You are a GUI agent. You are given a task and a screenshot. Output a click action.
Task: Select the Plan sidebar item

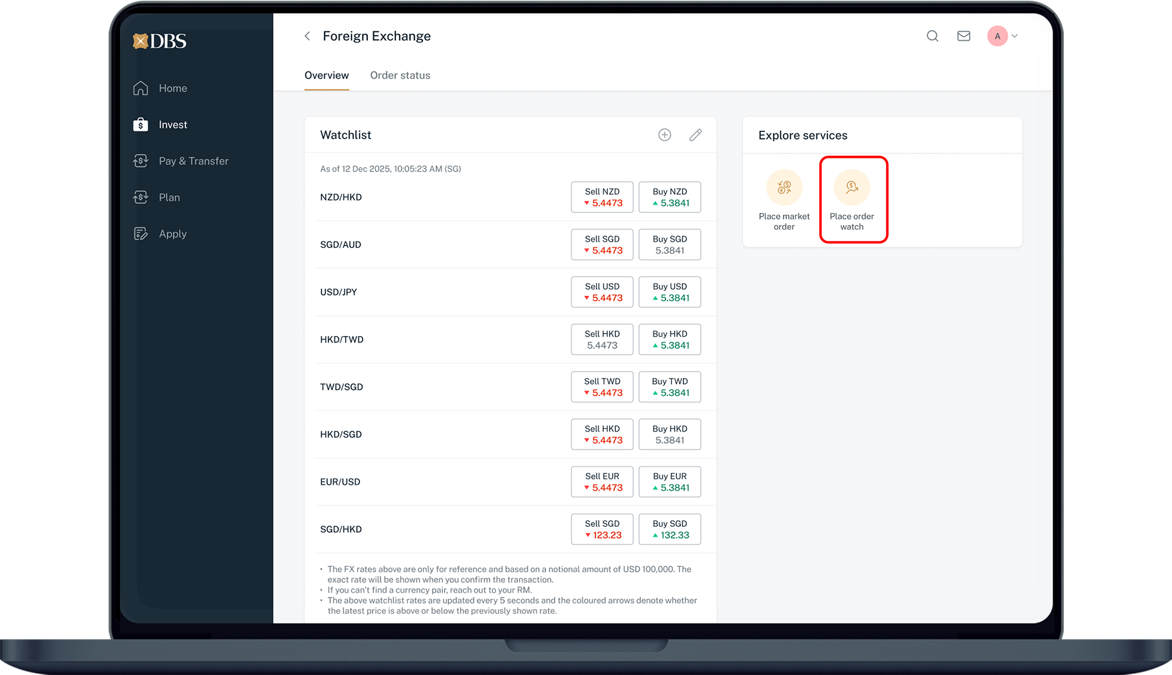[x=169, y=197]
